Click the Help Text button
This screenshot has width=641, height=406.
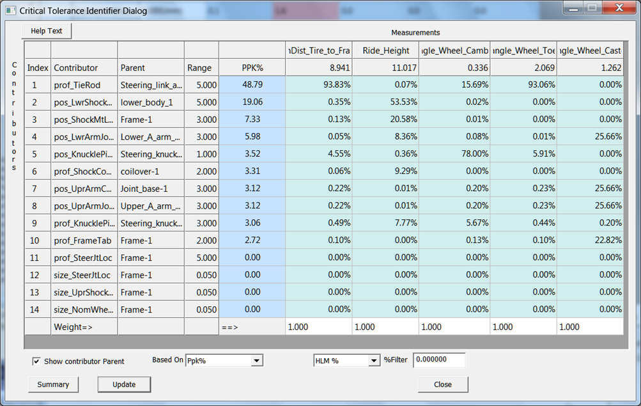tap(45, 30)
